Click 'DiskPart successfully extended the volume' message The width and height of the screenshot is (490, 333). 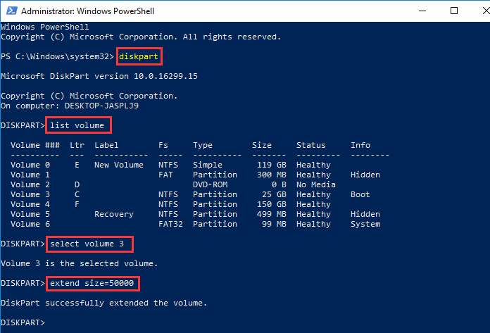[103, 303]
